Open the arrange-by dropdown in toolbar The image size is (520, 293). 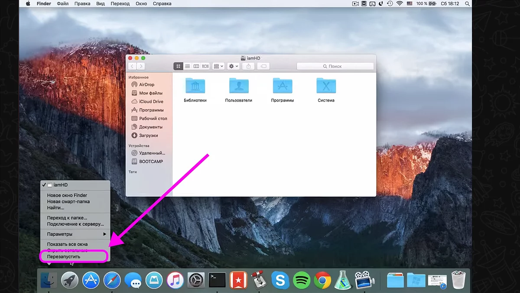point(218,66)
